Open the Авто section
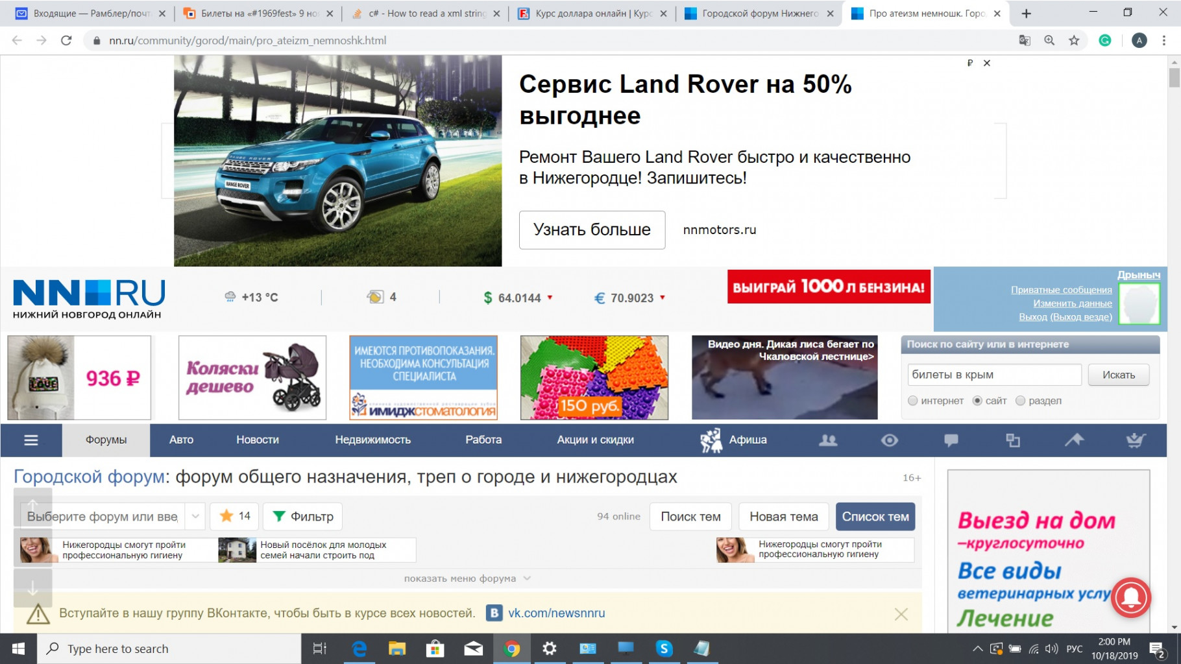 (182, 440)
